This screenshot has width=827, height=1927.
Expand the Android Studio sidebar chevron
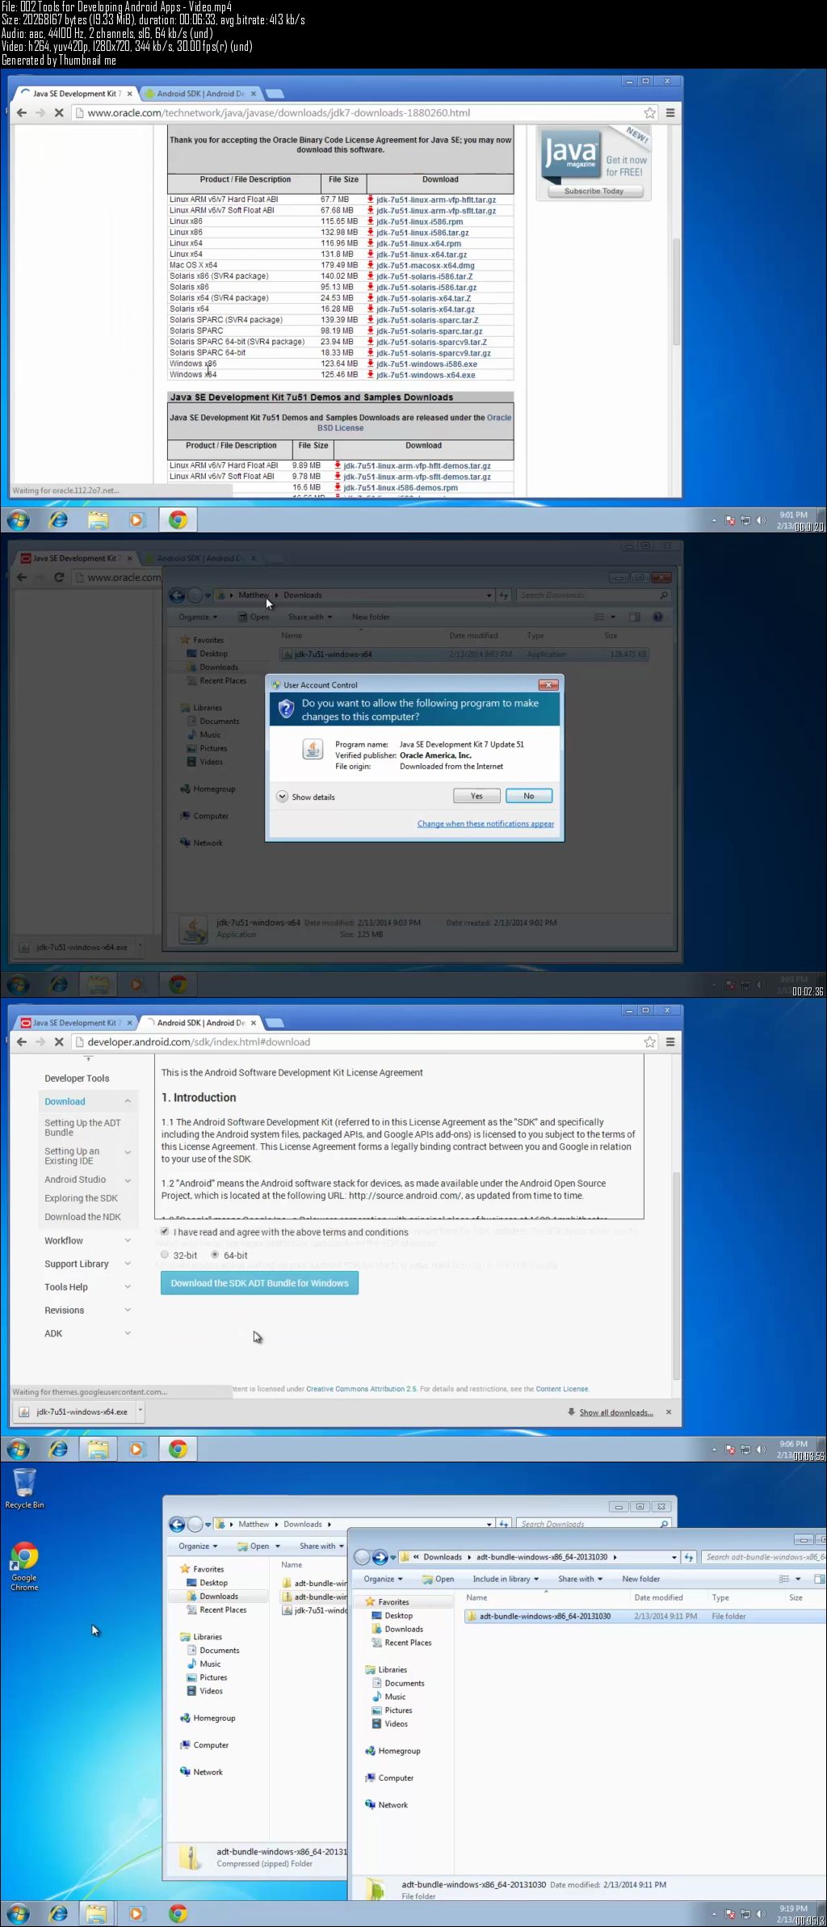[128, 1180]
